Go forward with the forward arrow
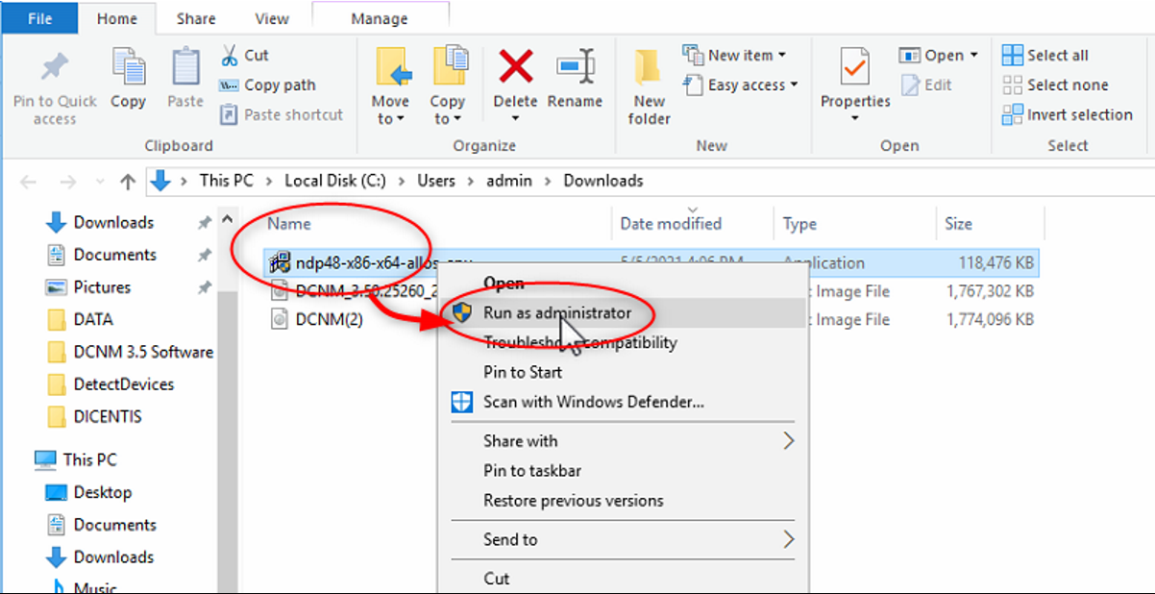Screen dimensions: 1155x594 tap(67, 181)
